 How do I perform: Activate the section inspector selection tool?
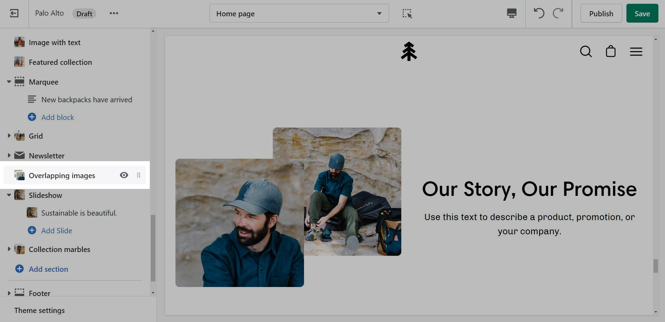(x=407, y=14)
